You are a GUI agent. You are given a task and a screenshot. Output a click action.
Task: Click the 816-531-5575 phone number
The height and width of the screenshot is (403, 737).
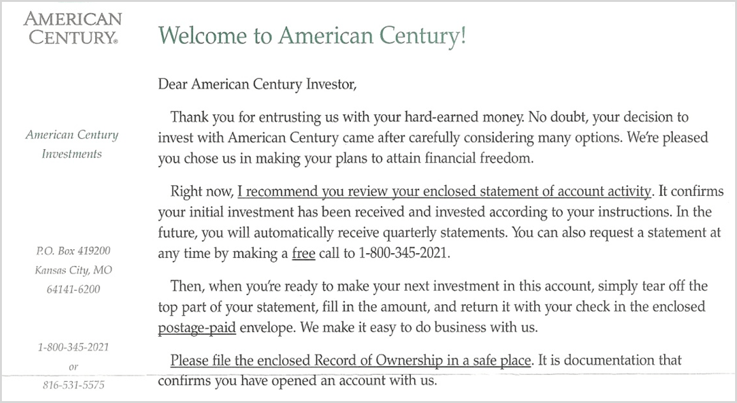[73, 385]
